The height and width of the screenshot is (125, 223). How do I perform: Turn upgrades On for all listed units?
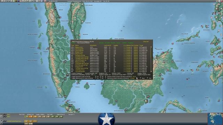96,76
